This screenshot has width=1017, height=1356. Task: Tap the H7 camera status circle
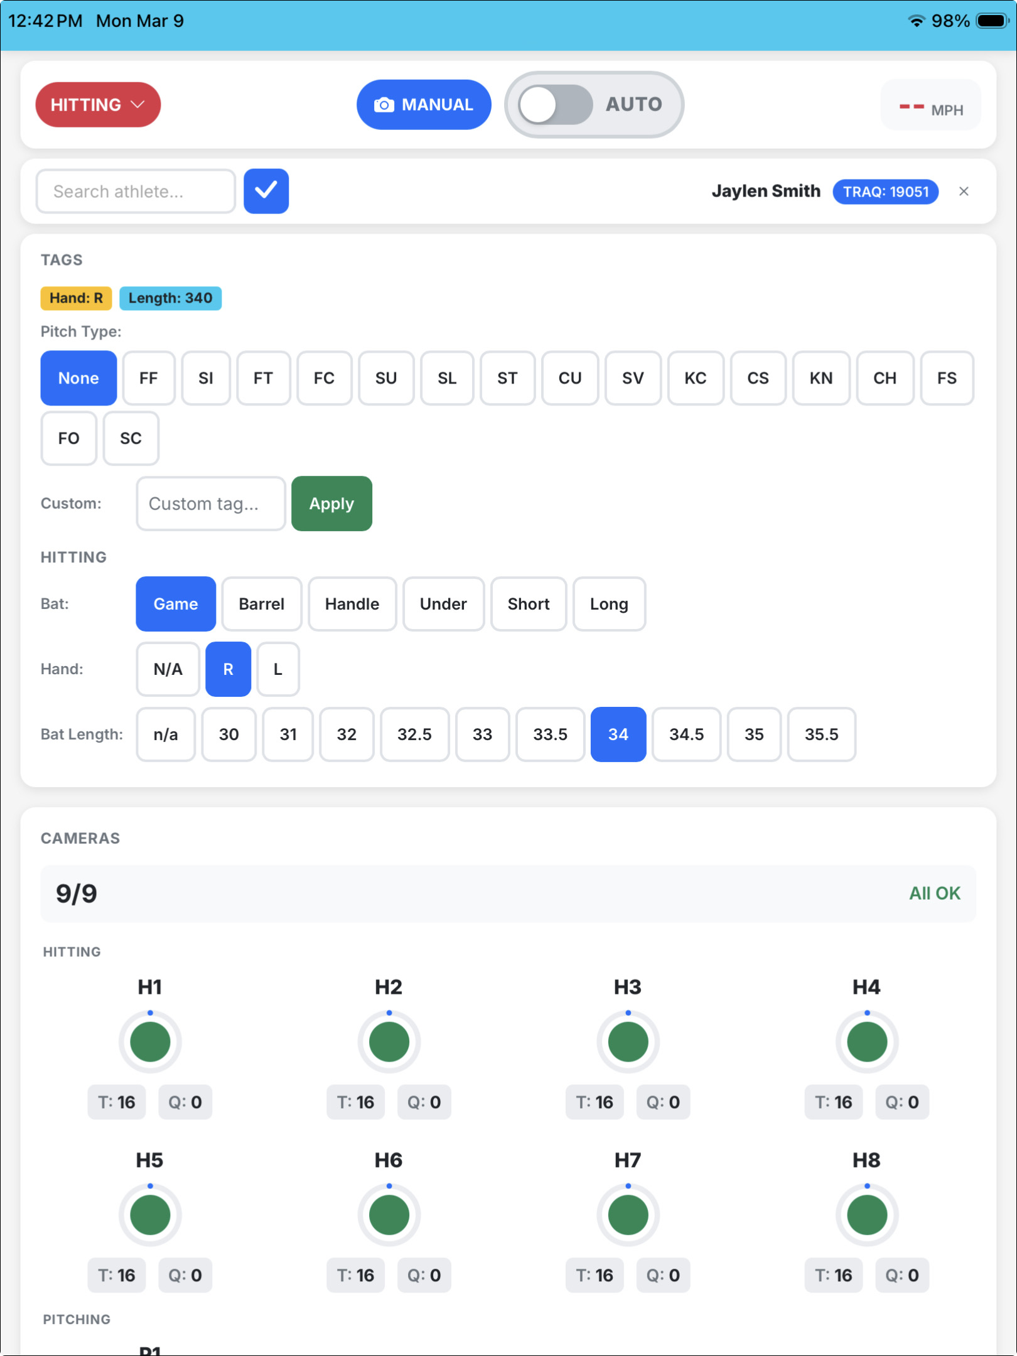628,1215
